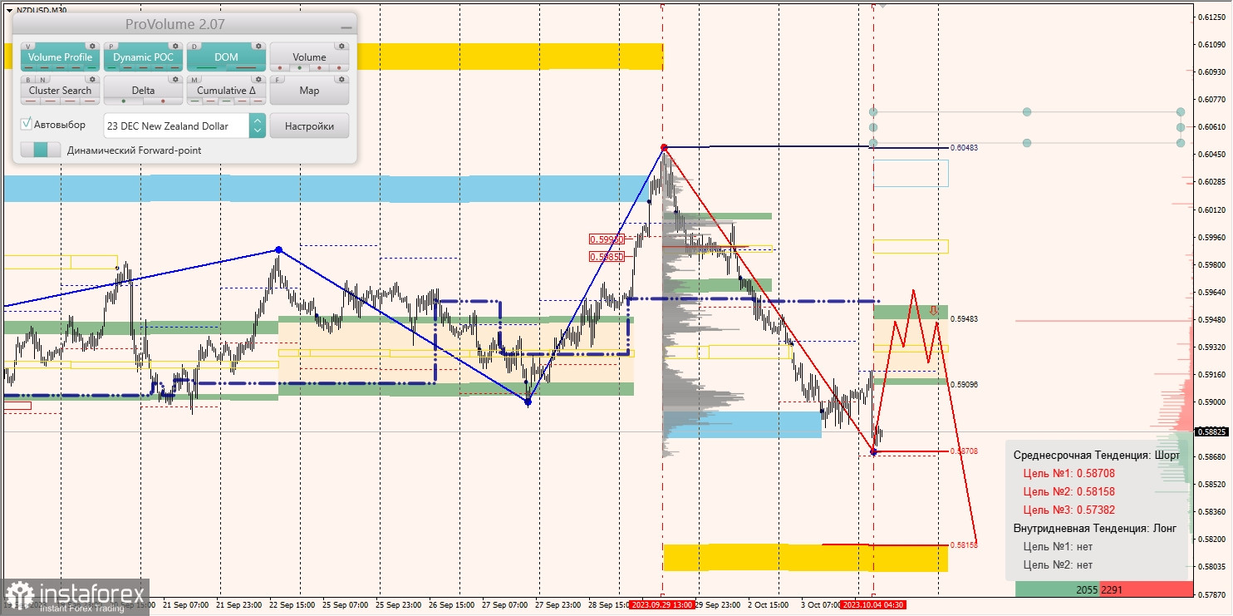This screenshot has width=1233, height=616.
Task: Click the 0.59096 level label
Action: [964, 385]
